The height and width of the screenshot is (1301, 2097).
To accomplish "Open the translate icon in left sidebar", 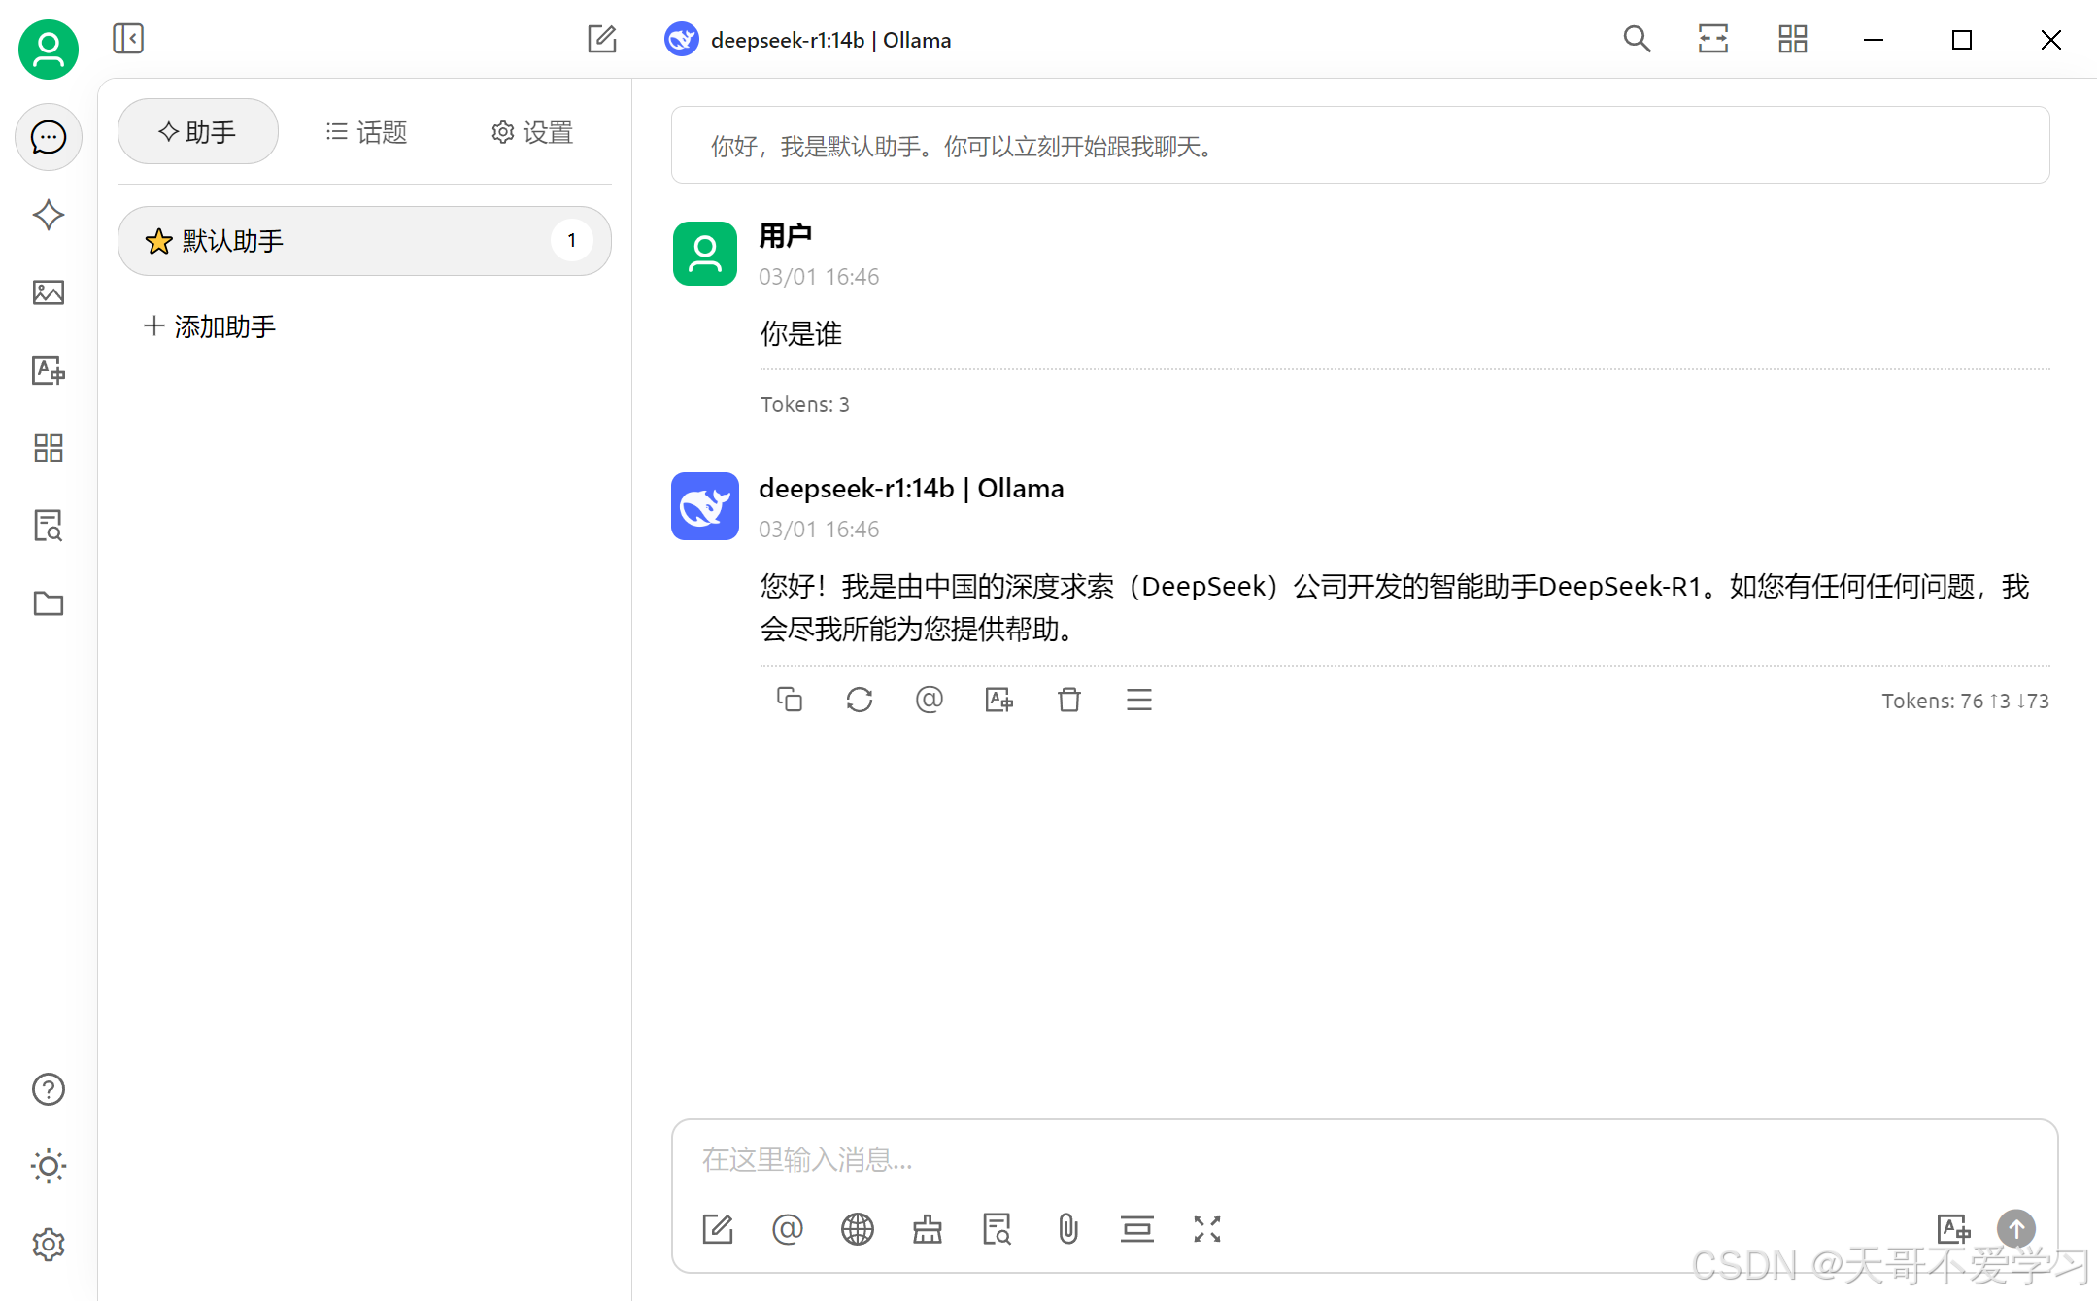I will (48, 370).
